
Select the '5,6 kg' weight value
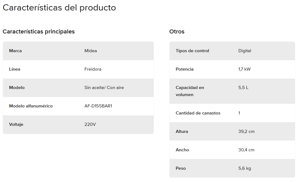(245, 168)
